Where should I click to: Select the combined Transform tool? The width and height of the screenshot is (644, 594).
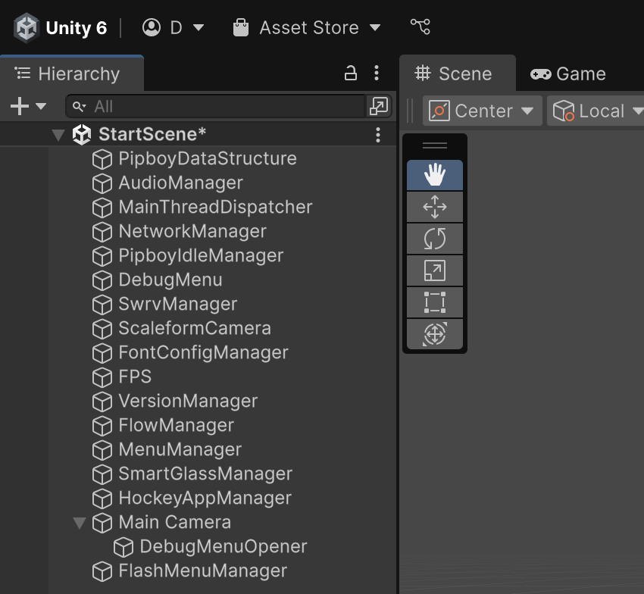[435, 334]
